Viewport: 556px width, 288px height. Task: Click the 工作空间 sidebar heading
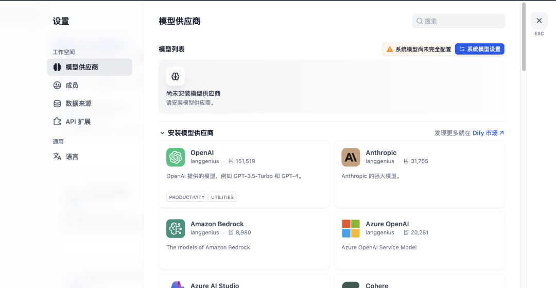coord(64,52)
